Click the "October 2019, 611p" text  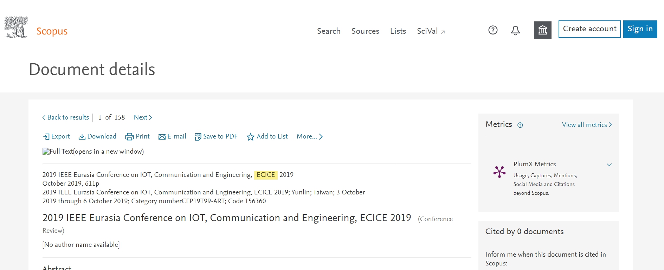coord(71,184)
